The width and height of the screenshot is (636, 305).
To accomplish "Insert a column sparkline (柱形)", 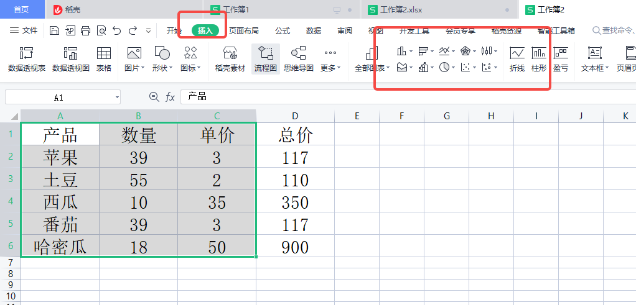I will 539,58.
